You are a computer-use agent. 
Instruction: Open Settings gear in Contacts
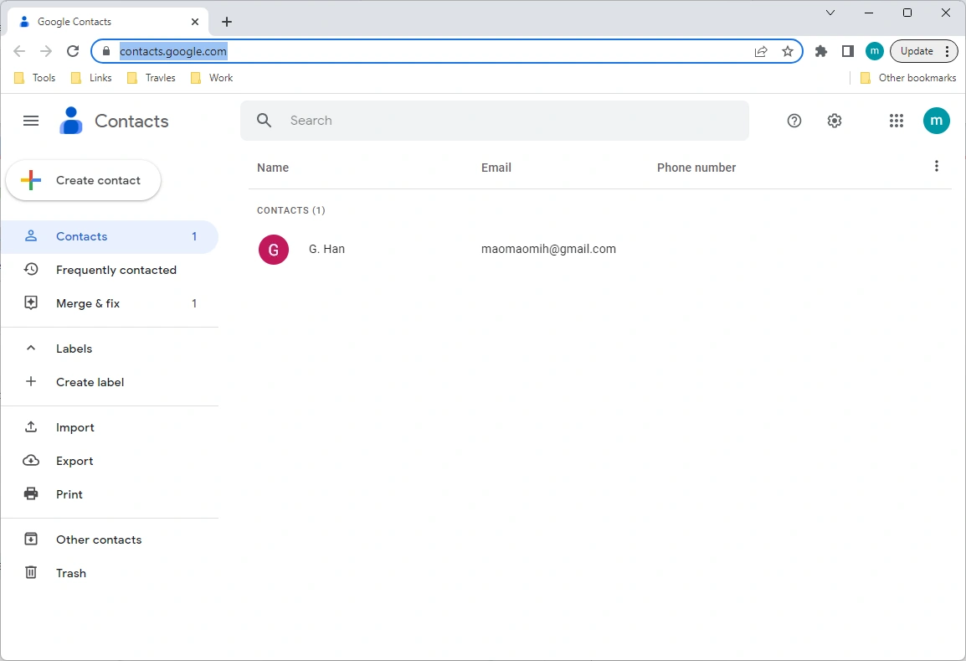tap(835, 121)
